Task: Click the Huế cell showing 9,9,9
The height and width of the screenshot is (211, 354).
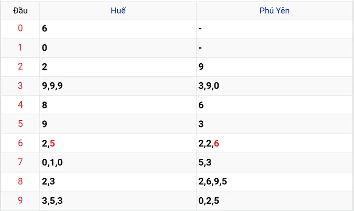Action: [53, 86]
